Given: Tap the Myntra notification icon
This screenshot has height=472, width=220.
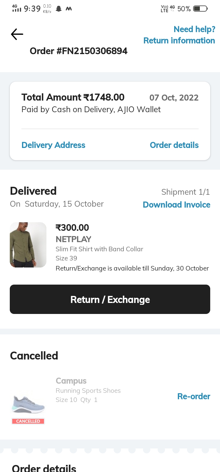Looking at the screenshot, I should click(69, 9).
